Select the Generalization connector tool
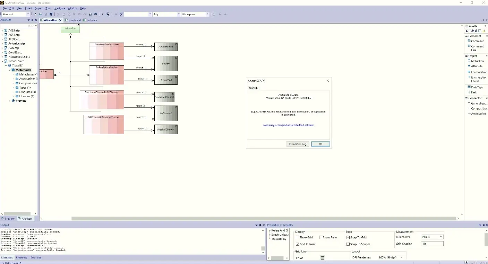Image resolution: width=488 pixels, height=264 pixels. pos(477,103)
